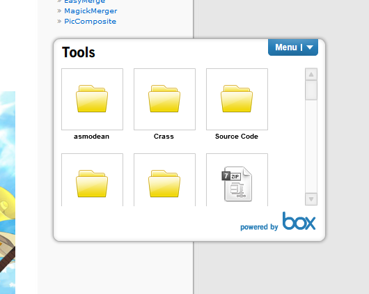Select the 7-Zip archive file icon
The width and height of the screenshot is (369, 294).
(237, 184)
